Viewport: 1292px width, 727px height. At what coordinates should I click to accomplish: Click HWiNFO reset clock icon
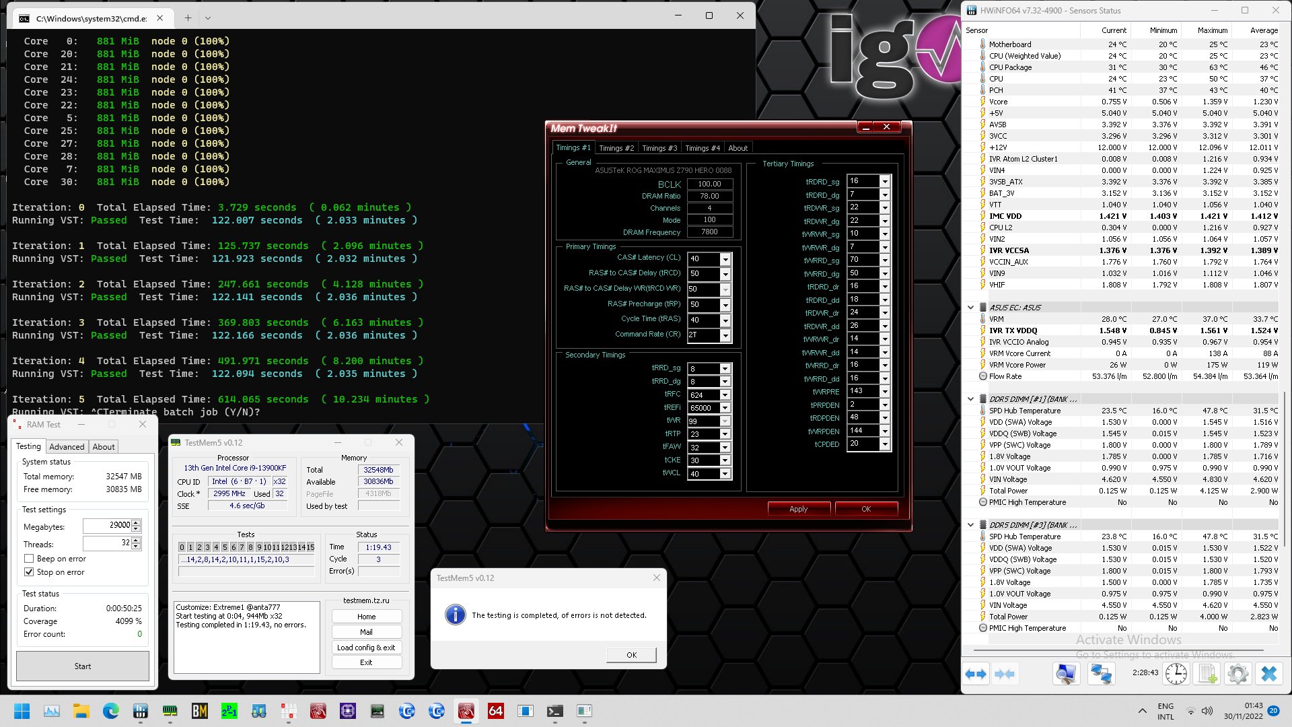coord(1176,673)
